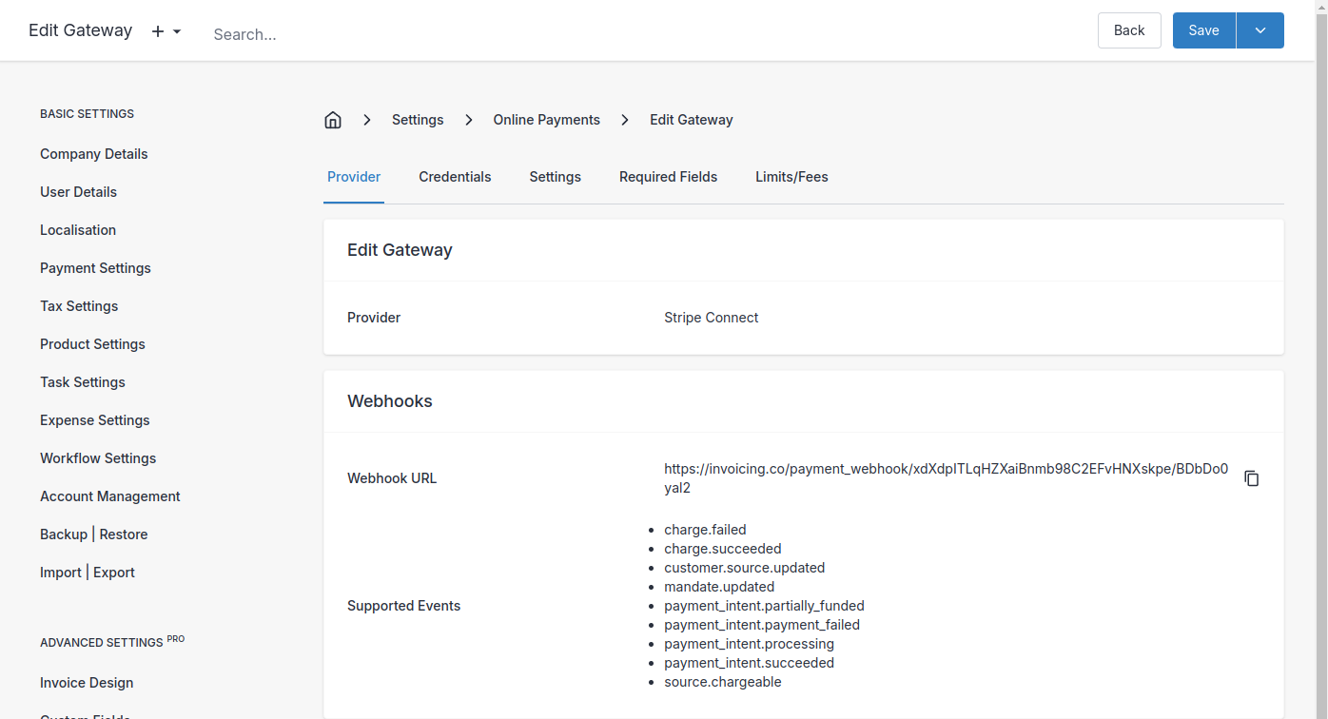The image size is (1328, 719).
Task: Select Tax Settings in sidebar
Action: click(x=79, y=306)
